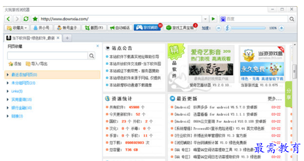The width and height of the screenshot is (304, 161).
Task: Click the magnifier icon in Baidu search box
Action: (x=292, y=19)
